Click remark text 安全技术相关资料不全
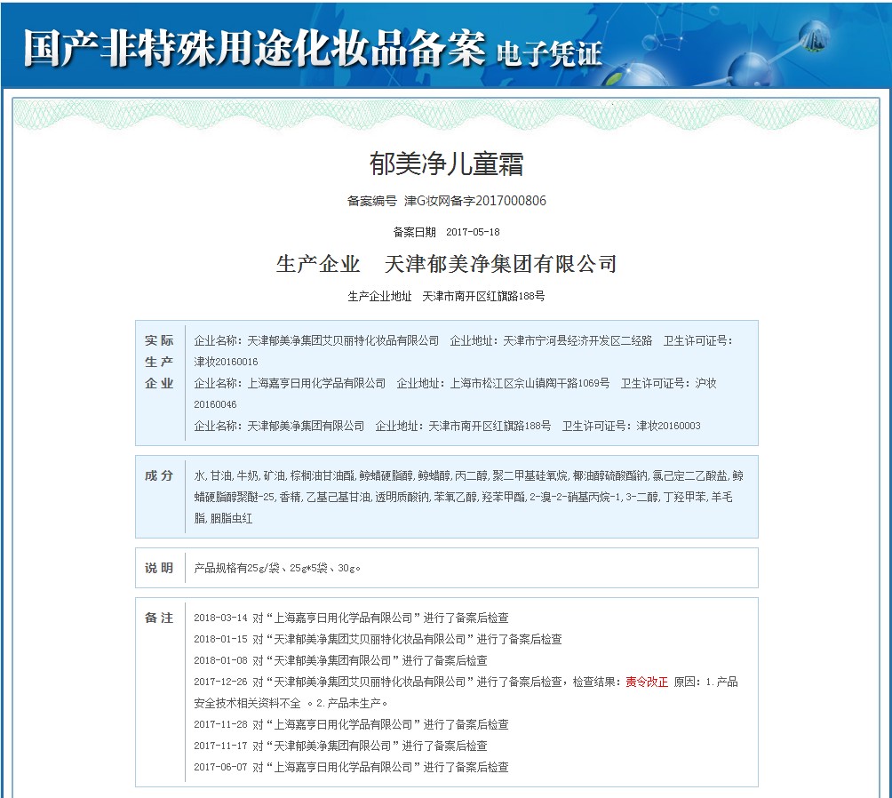 tap(248, 704)
